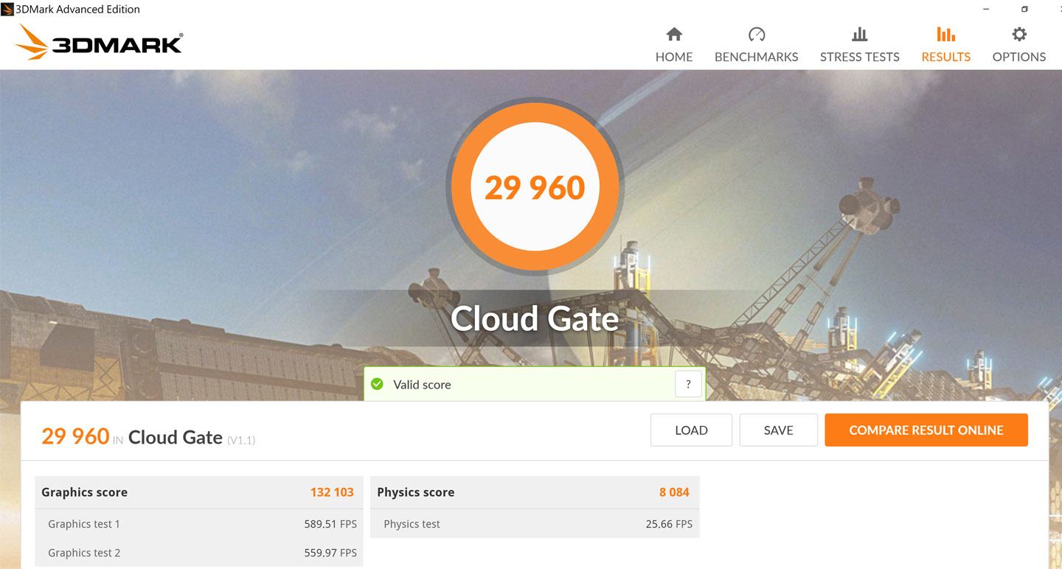Click the Graphics test 1 result row
The width and height of the screenshot is (1062, 569).
198,524
